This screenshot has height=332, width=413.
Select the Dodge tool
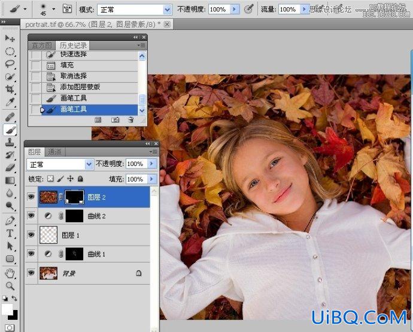(10, 206)
